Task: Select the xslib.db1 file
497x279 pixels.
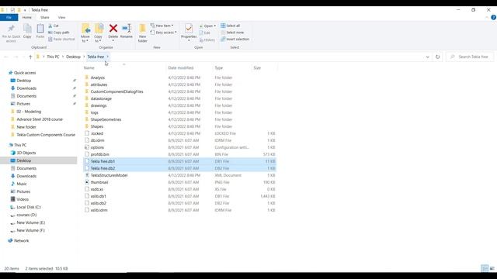Action: (99, 196)
